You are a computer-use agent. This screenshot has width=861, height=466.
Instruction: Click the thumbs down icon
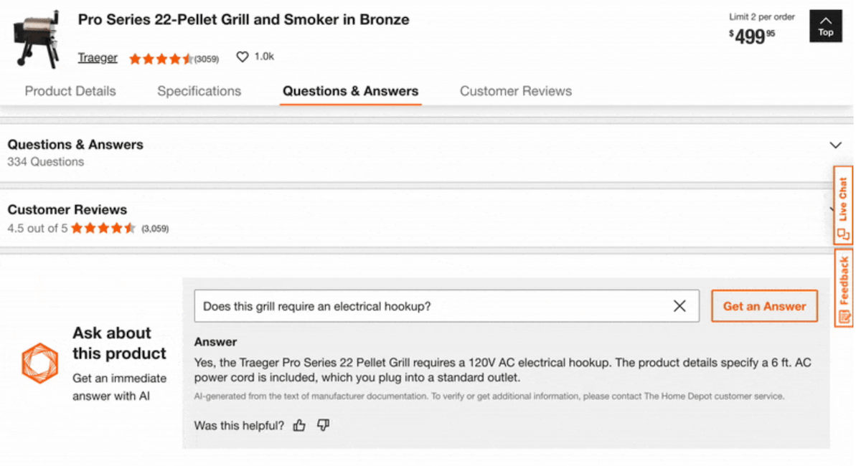tap(323, 426)
